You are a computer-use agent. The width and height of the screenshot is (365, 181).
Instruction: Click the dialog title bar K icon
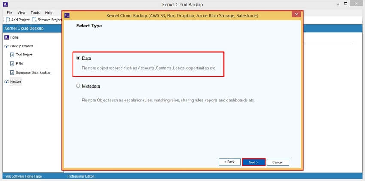coord(67,15)
